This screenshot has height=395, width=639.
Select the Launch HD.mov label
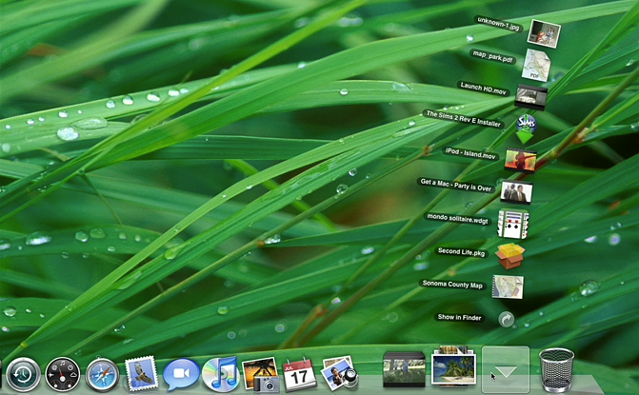483,88
